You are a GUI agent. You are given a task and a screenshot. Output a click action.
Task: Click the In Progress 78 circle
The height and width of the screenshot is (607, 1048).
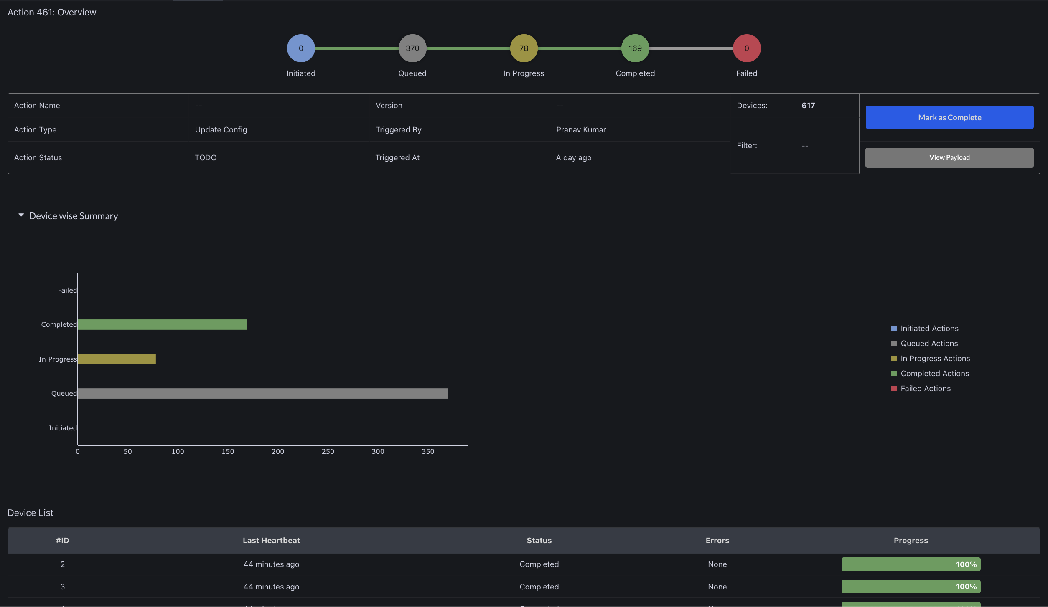pyautogui.click(x=524, y=48)
